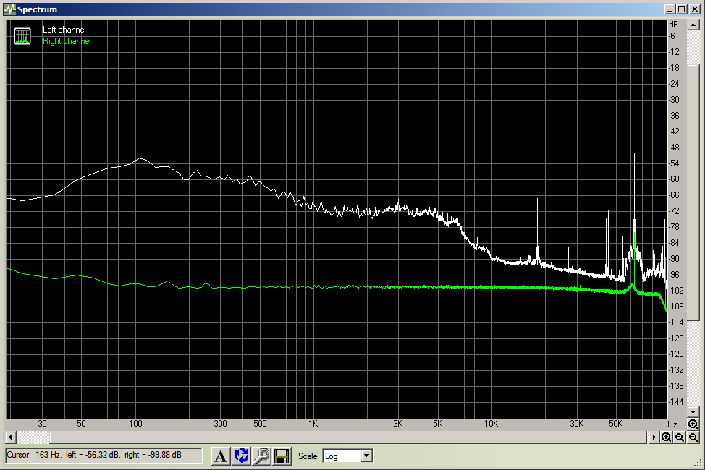Maximize the Spectrum window
The width and height of the screenshot is (705, 470).
click(x=682, y=9)
